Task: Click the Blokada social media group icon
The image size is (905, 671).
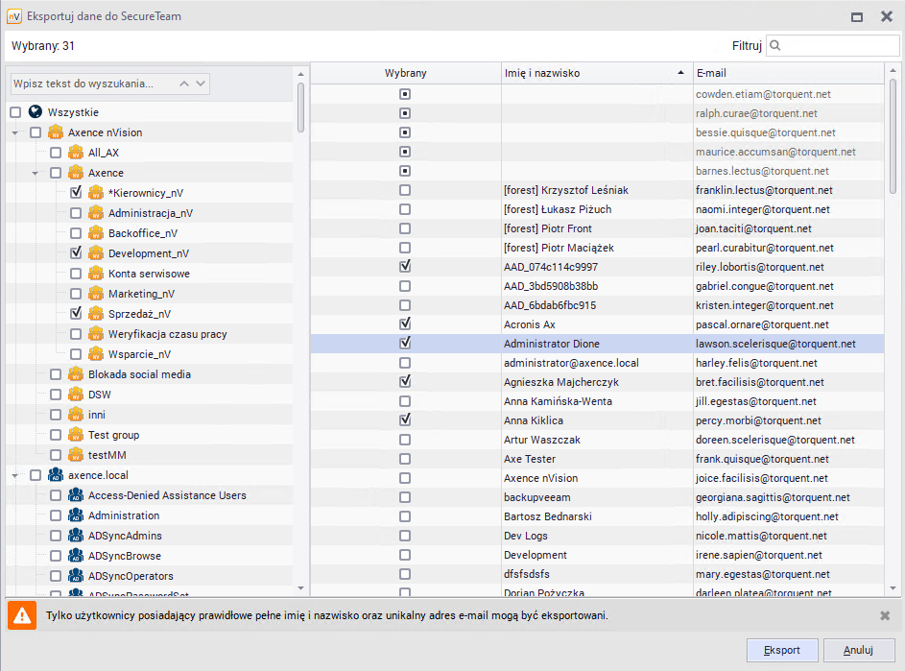Action: click(x=76, y=374)
